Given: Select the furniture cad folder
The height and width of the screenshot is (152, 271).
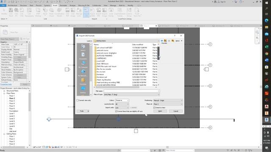Looking at the screenshot, I should pyautogui.click(x=102, y=77).
